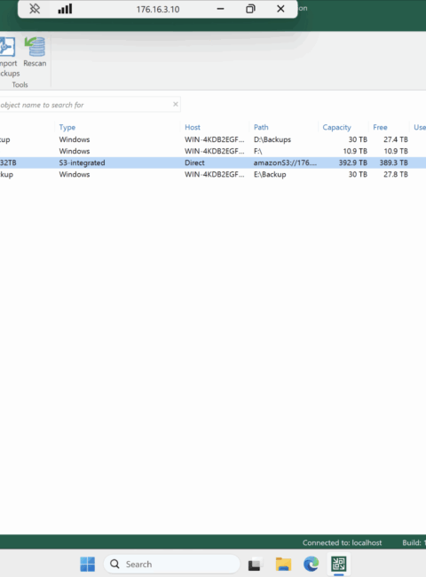Open the Windows Start menu
The image size is (426, 577).
click(x=88, y=564)
